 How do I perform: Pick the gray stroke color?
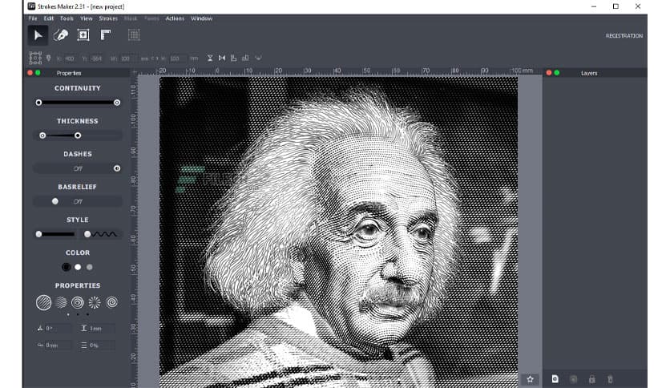tap(89, 267)
